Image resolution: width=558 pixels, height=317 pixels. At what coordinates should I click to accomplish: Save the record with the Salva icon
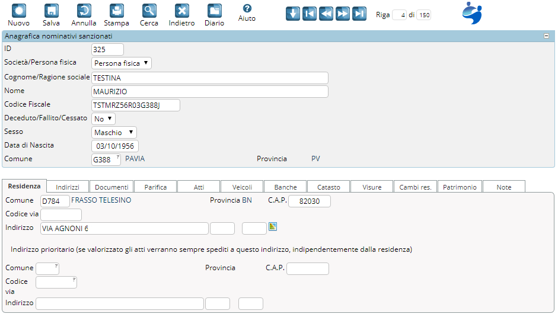(x=52, y=11)
